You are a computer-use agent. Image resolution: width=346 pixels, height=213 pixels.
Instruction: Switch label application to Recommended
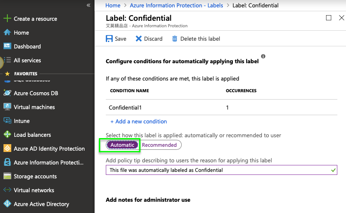click(159, 145)
